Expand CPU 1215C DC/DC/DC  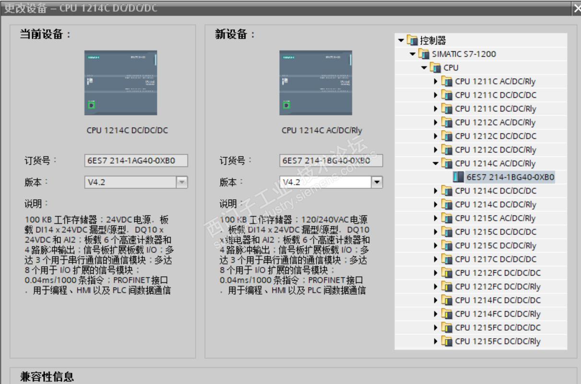pyautogui.click(x=436, y=232)
